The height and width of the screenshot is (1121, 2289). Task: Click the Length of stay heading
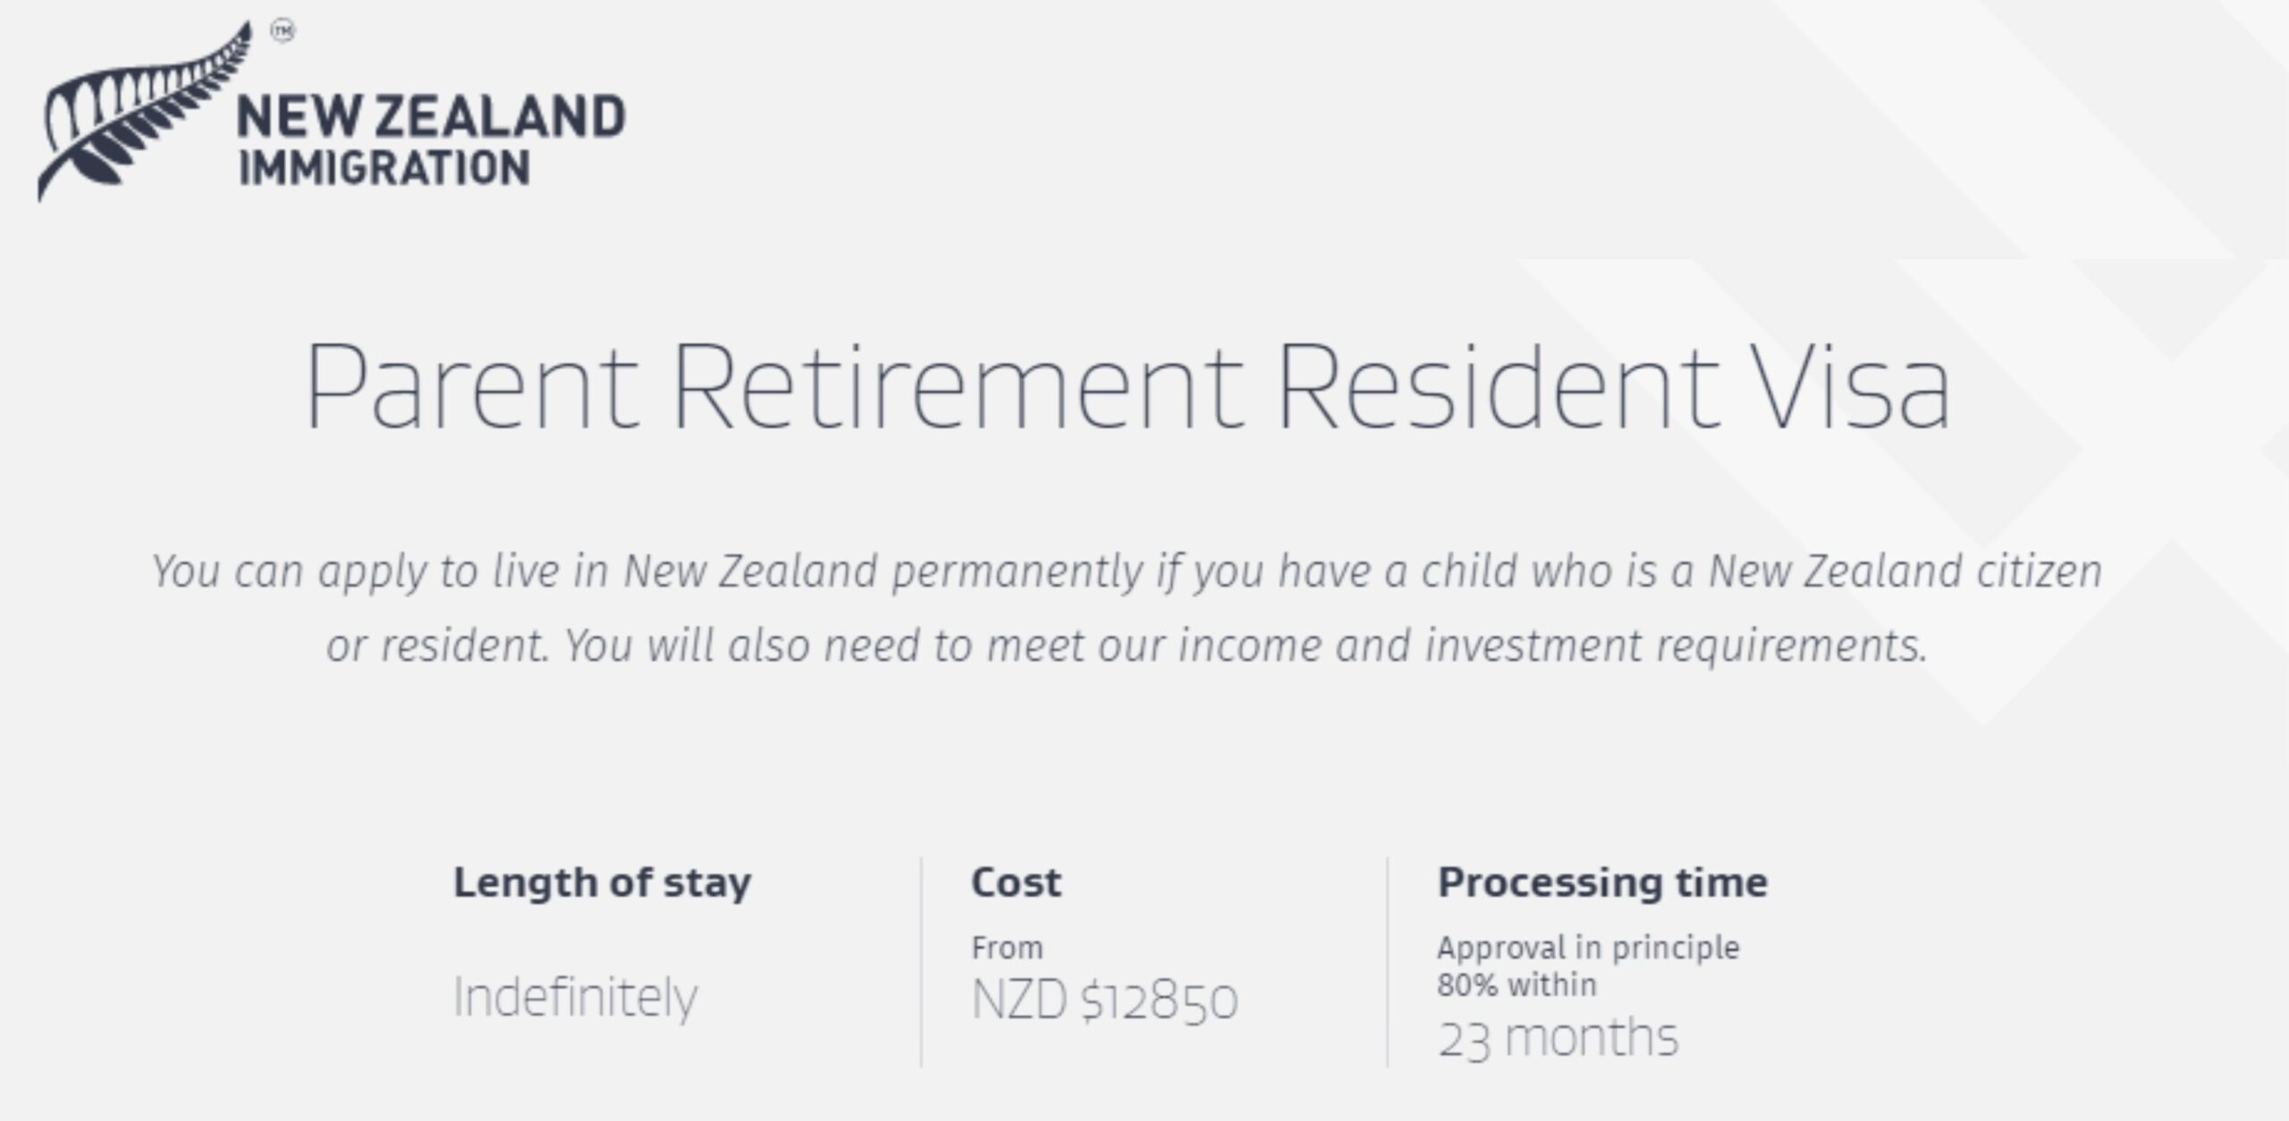(603, 882)
